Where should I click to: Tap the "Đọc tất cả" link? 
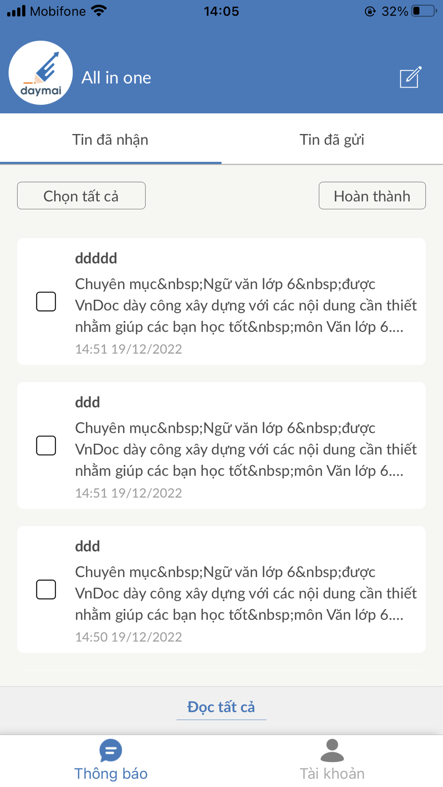[221, 707]
